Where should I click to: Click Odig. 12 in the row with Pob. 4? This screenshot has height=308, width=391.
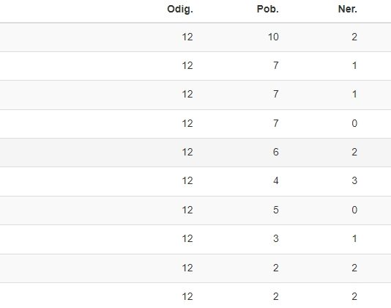coord(187,180)
